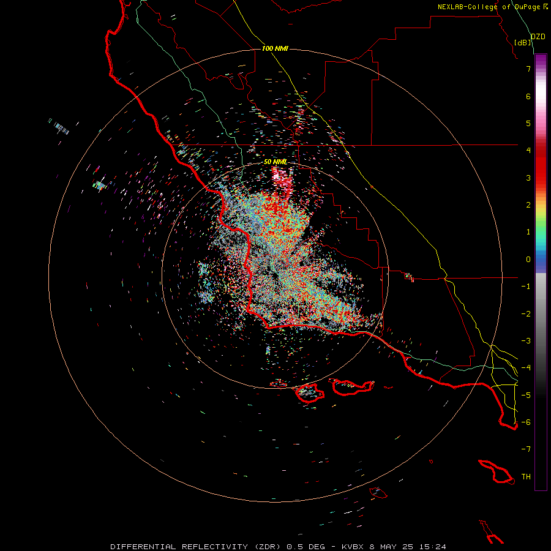Click the 0 value on the color scale
This screenshot has width=551, height=551.
tap(528, 260)
